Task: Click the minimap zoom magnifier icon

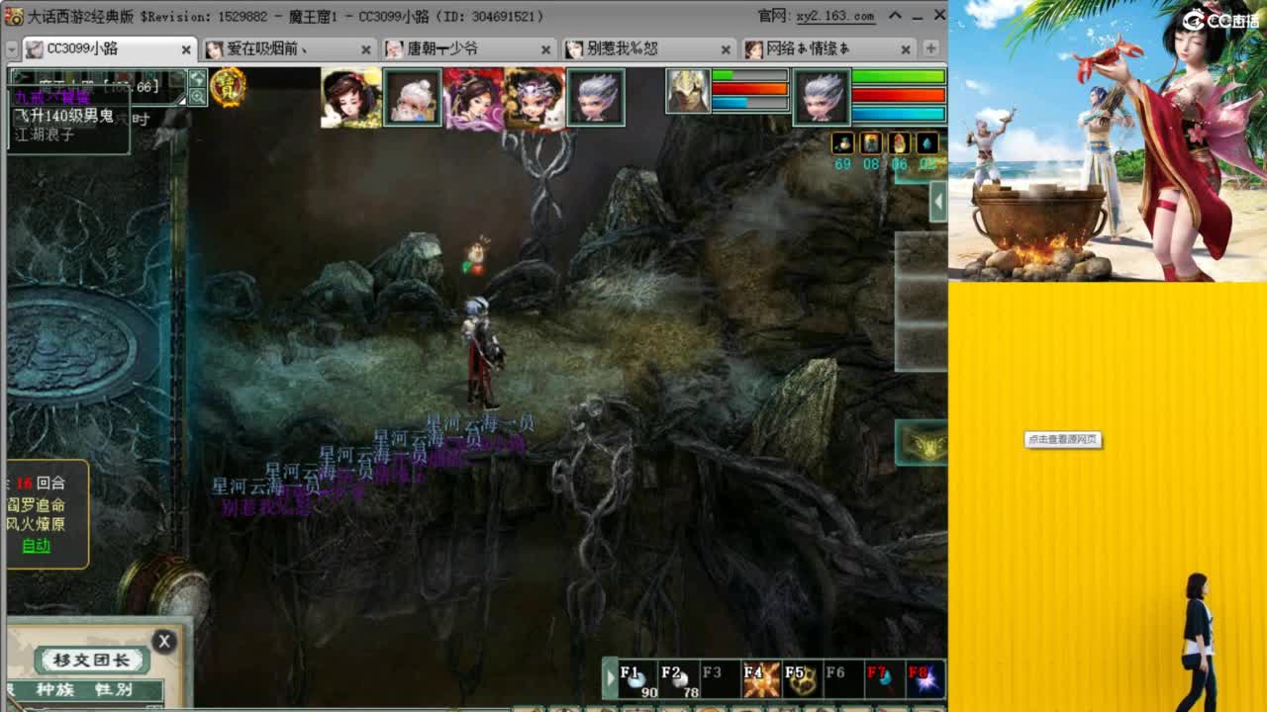Action: (198, 96)
